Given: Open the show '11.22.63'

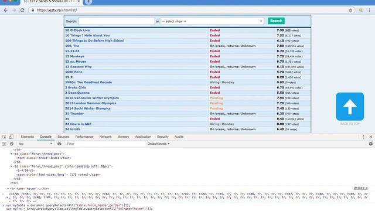Looking at the screenshot, I should (x=72, y=51).
